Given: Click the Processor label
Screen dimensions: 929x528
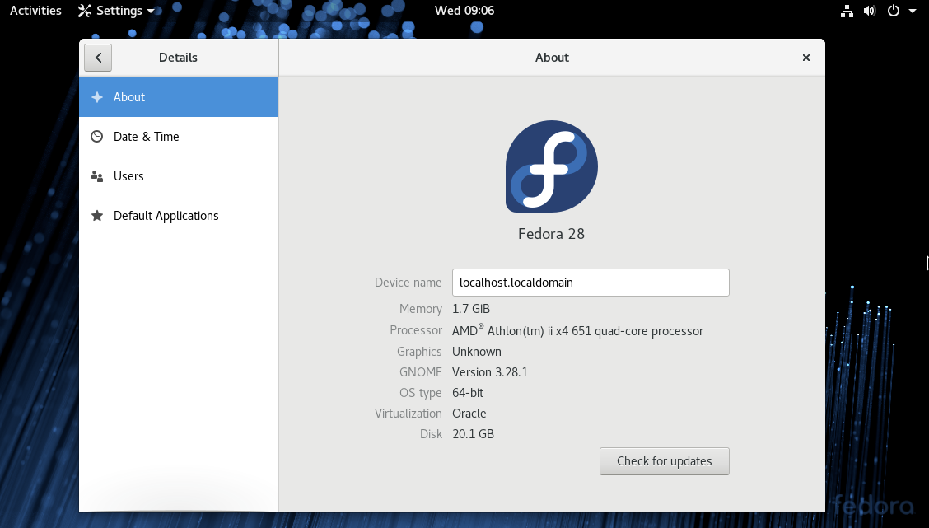Looking at the screenshot, I should 416,330.
